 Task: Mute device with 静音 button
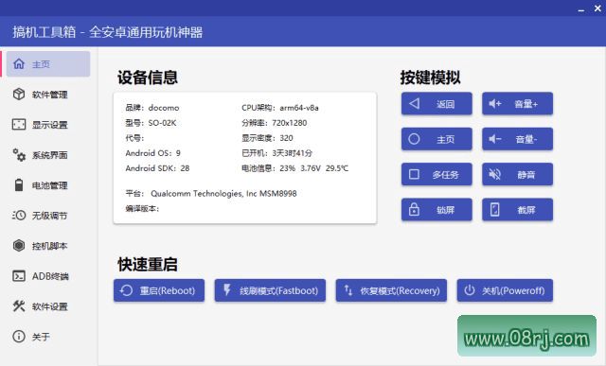click(x=518, y=175)
